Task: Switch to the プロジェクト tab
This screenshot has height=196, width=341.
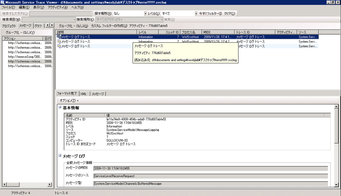Action: tap(9, 26)
